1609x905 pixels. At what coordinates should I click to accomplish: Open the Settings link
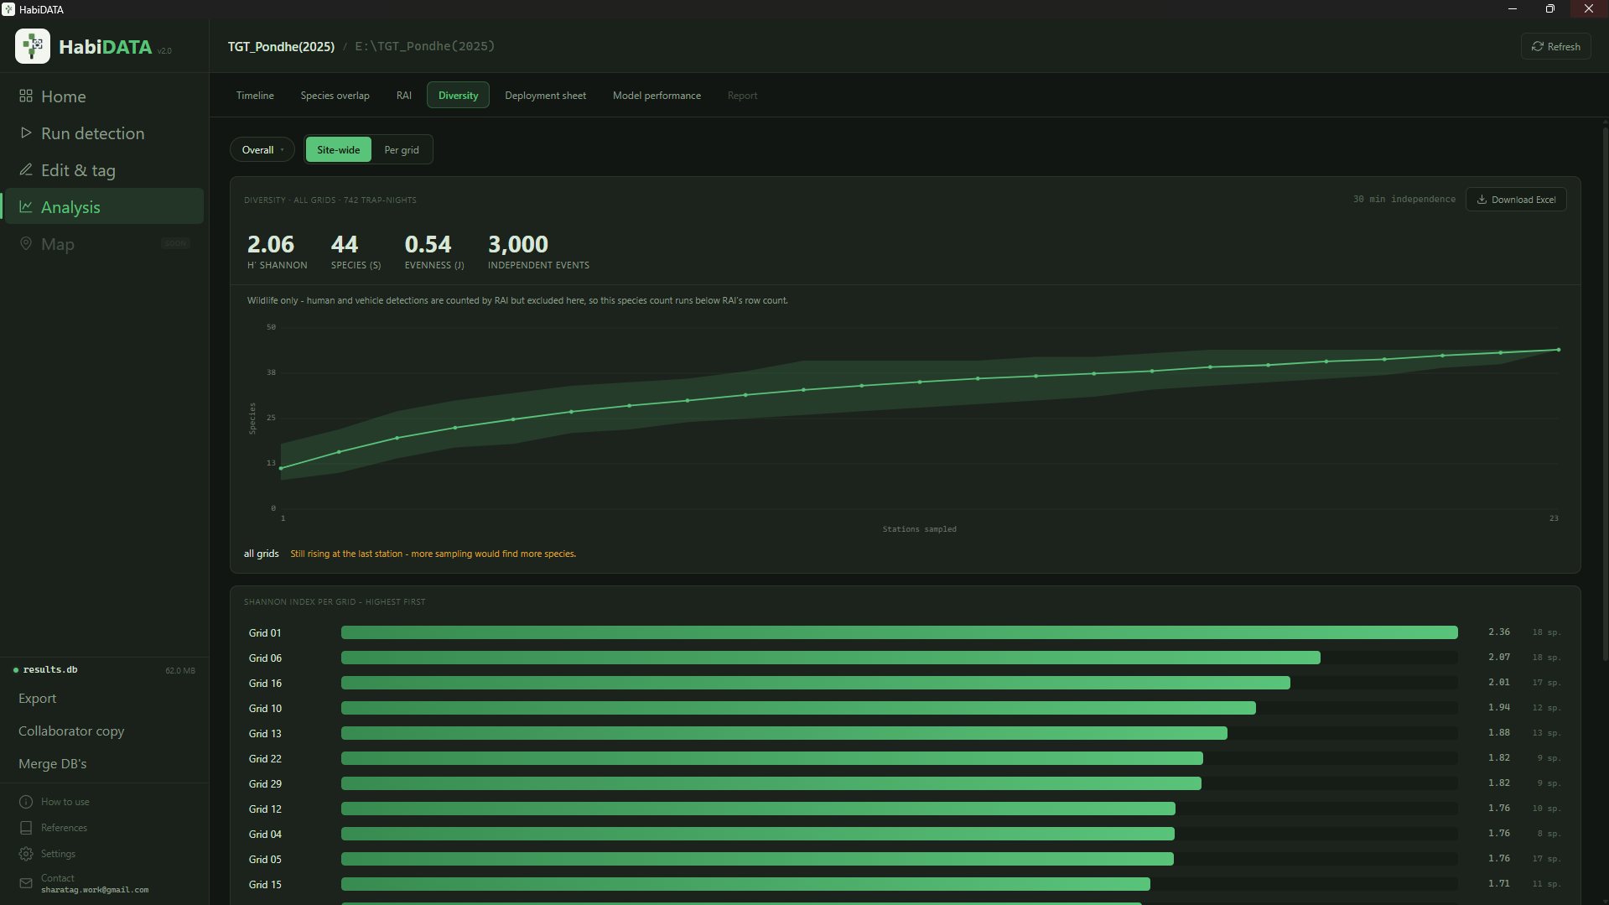[59, 854]
